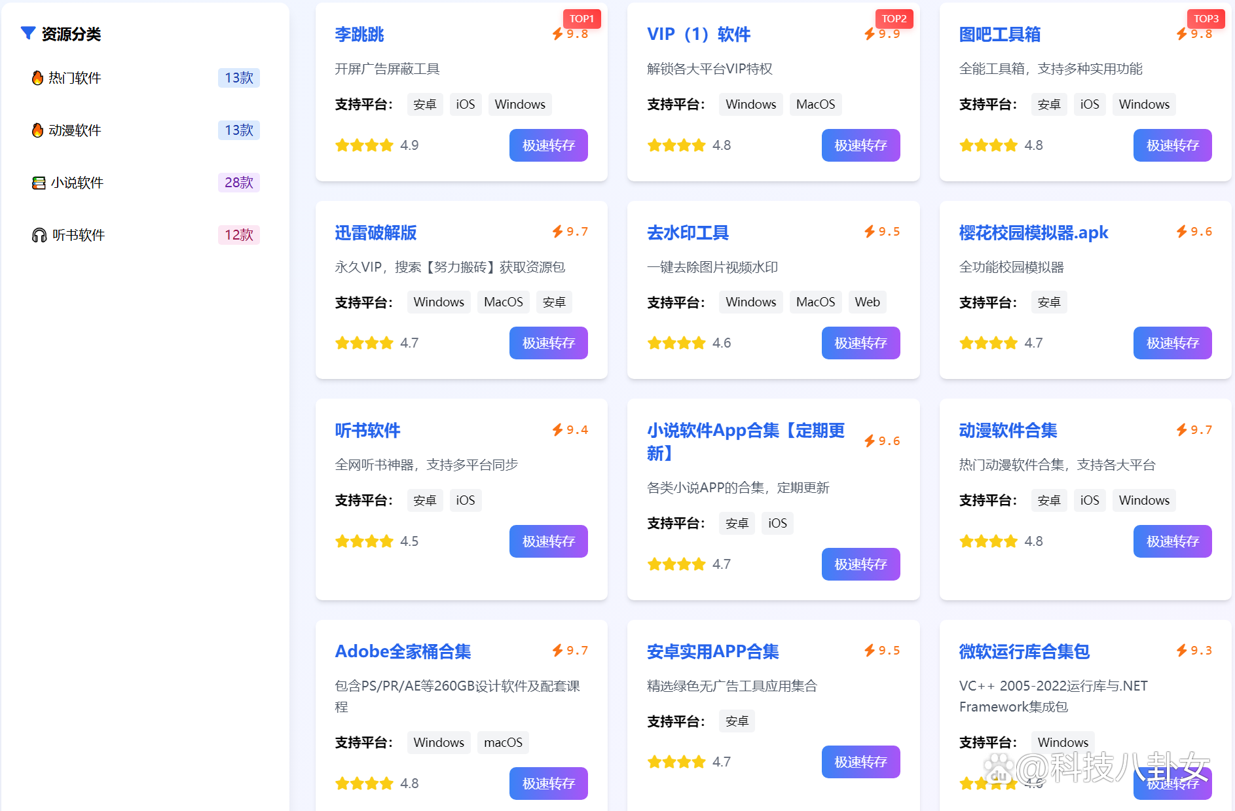Screen dimensions: 1235x811
Task: Click the lightning icon next to 李跳跳's 9.8 score
Action: point(557,33)
